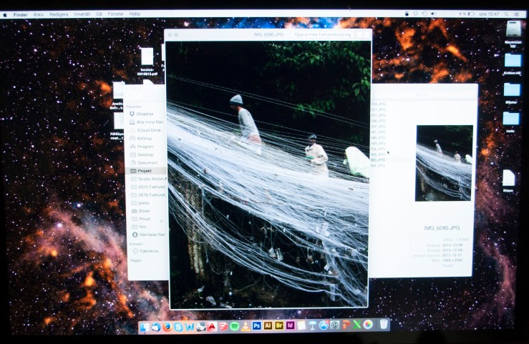Screen dimensions: 529x344
Task: Open Skype from the dock
Action: [178, 326]
